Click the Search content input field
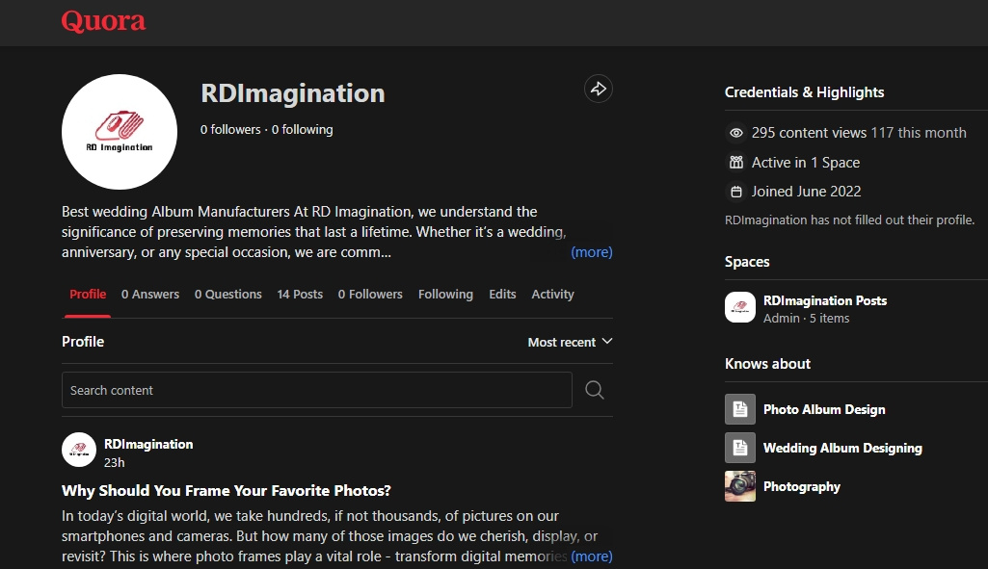Viewport: 988px width, 569px height. coord(316,390)
